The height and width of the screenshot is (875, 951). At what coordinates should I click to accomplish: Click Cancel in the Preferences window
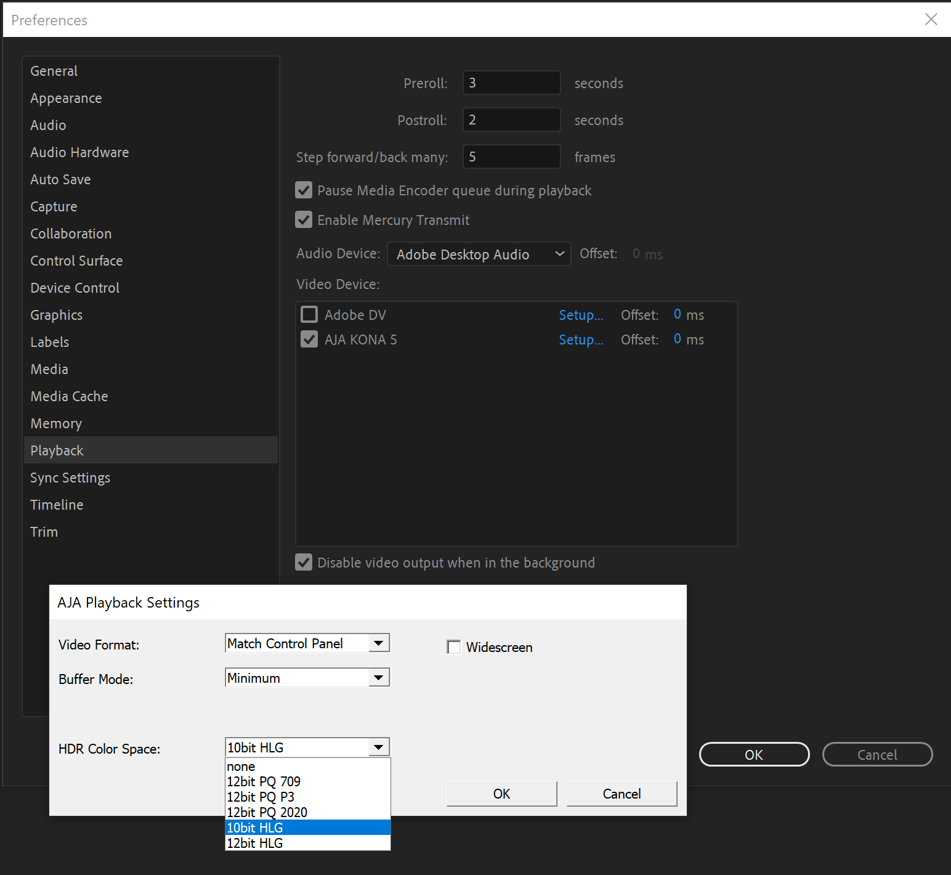point(878,754)
